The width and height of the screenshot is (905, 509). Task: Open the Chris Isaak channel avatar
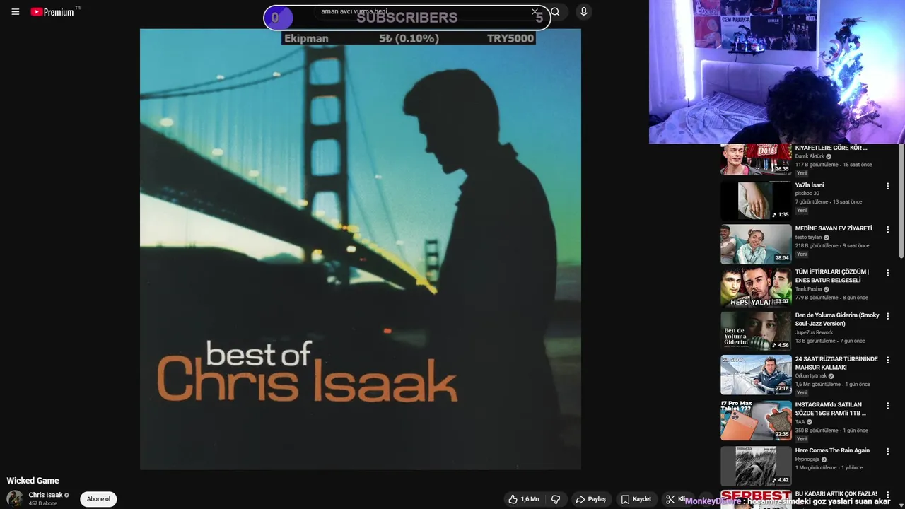click(15, 498)
